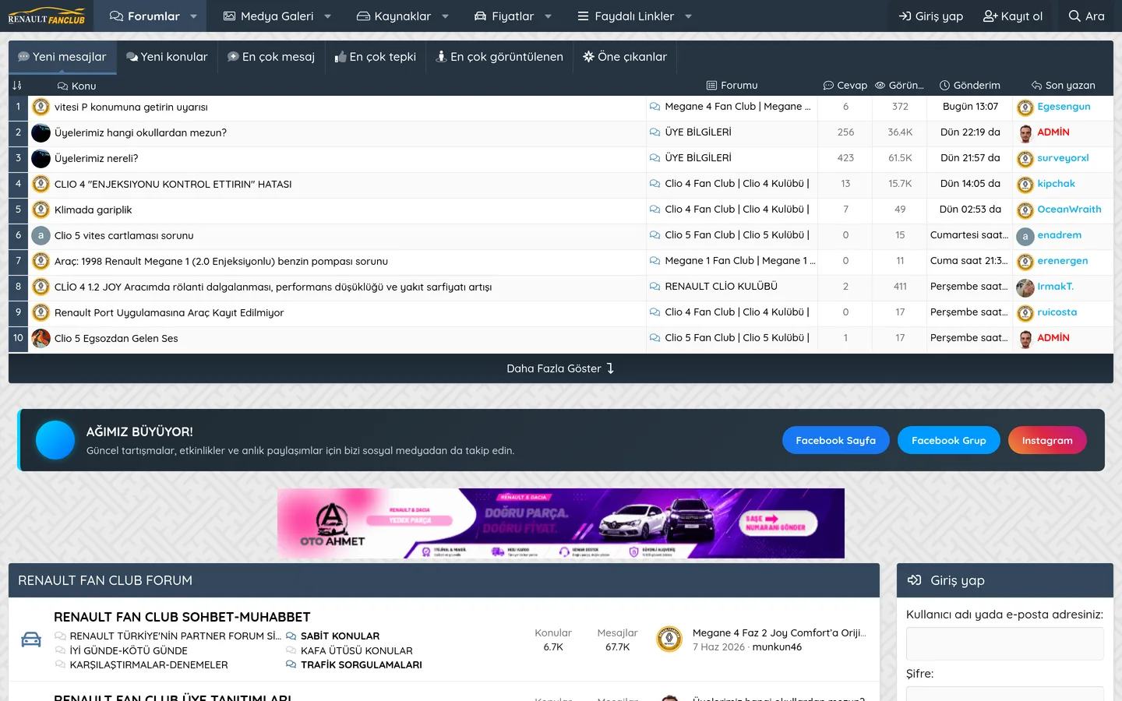Screen dimensions: 1122x701
Task: Open thread "CLİO 4 1.2 JOY Aracımda rölanti dalgalanması"
Action: (x=273, y=287)
